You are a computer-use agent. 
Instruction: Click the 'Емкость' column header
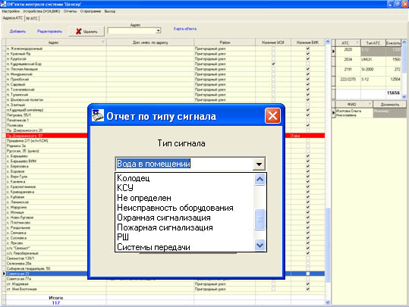(393, 42)
